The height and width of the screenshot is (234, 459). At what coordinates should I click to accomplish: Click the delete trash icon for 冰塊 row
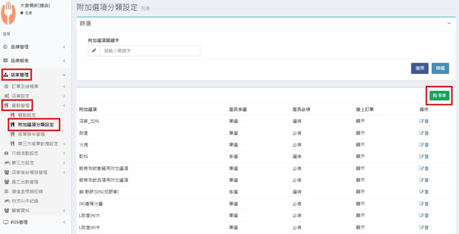coord(426,145)
